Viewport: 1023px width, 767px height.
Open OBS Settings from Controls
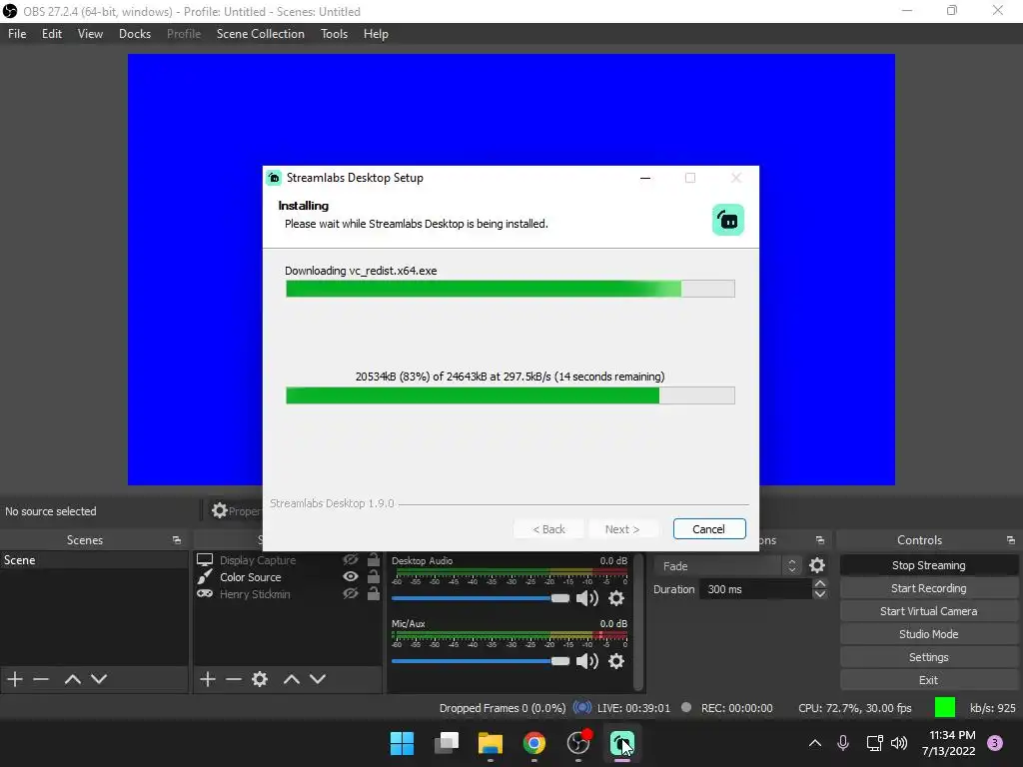click(x=928, y=657)
